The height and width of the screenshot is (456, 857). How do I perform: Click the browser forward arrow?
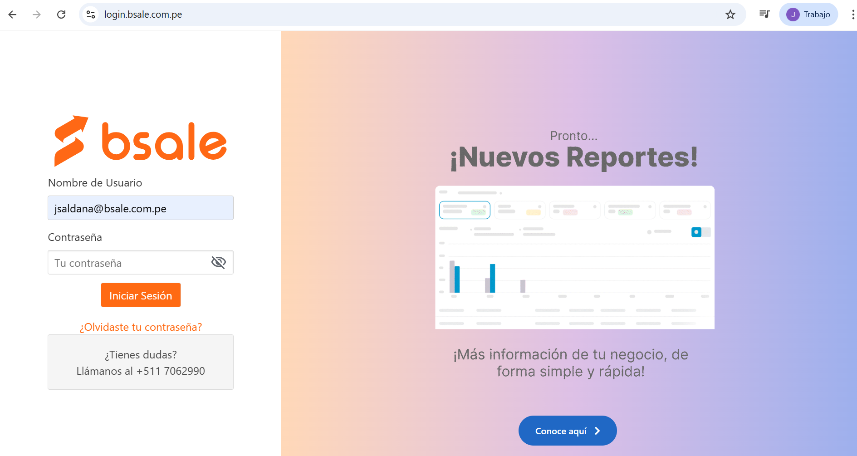tap(37, 15)
